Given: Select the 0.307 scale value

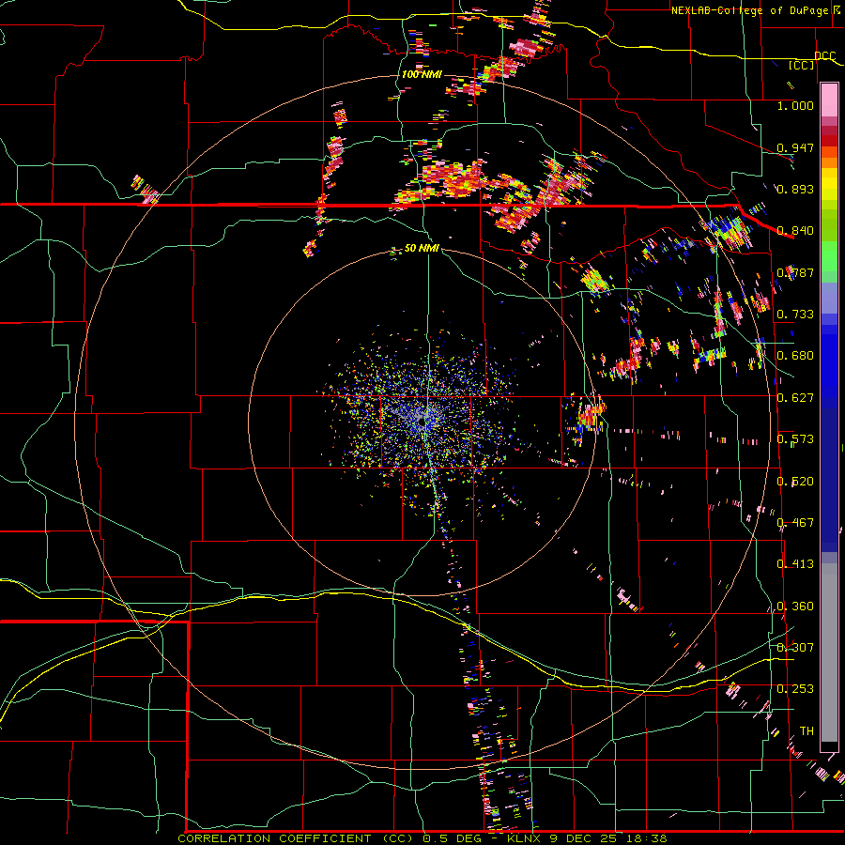Looking at the screenshot, I should pos(795,648).
